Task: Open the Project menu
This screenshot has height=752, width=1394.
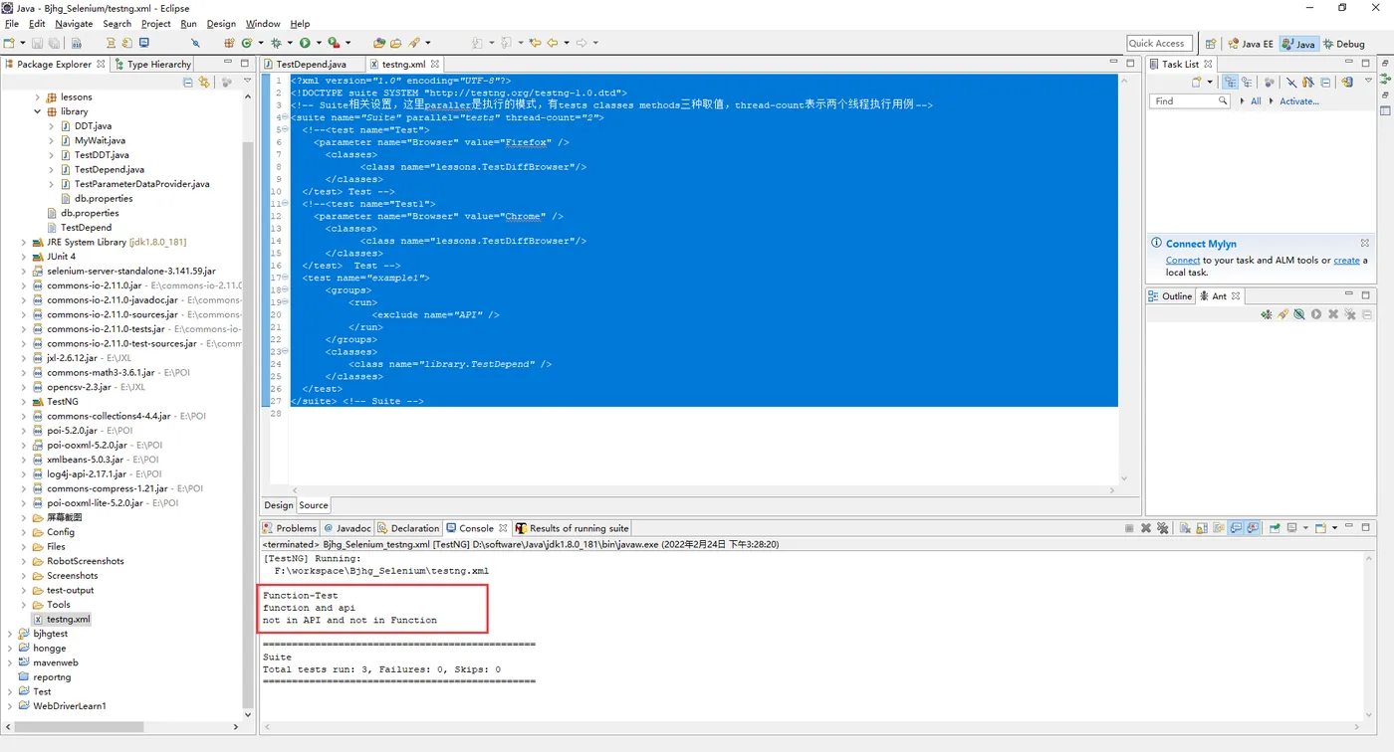Action: (x=155, y=24)
